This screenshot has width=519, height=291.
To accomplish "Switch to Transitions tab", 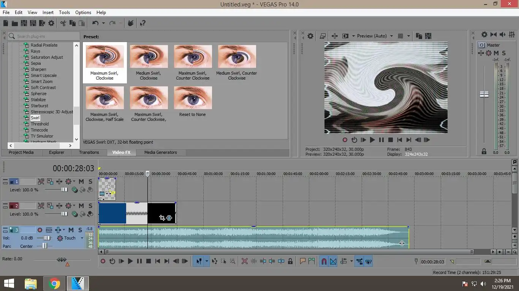I will point(89,152).
